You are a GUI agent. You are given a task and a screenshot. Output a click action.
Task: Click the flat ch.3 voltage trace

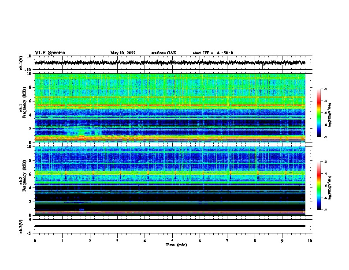click(x=170, y=226)
